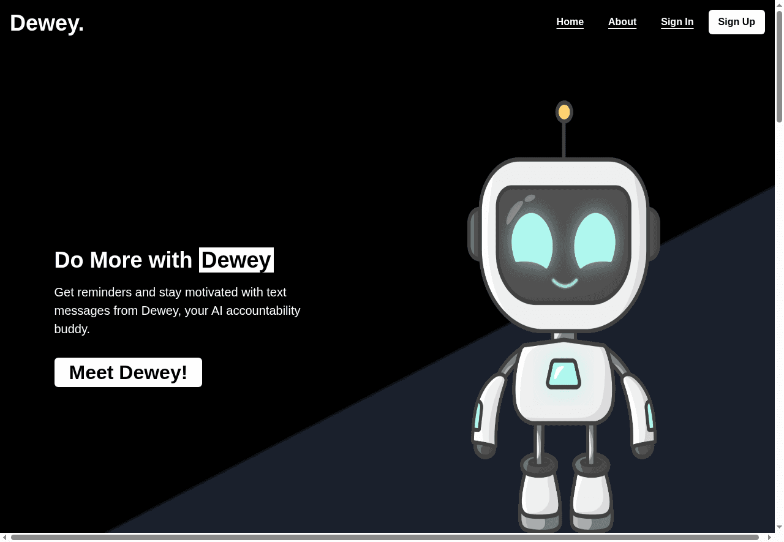Viewport: 784px width, 542px height.
Task: Open the Home navigation link
Action: pyautogui.click(x=570, y=21)
